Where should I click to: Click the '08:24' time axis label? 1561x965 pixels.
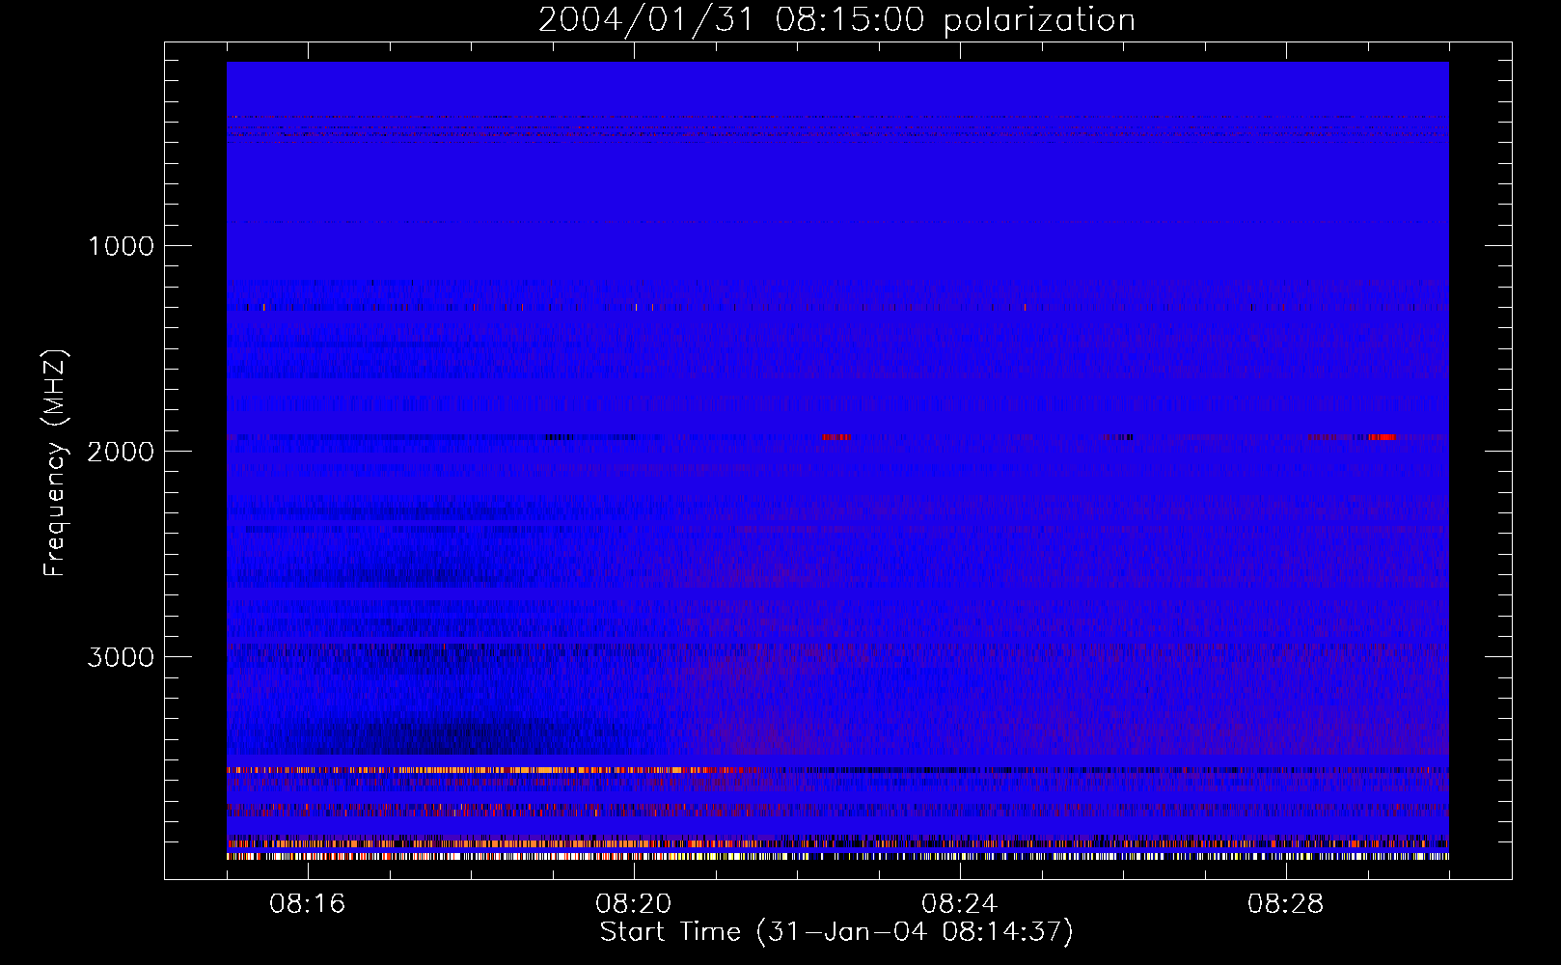point(960,904)
